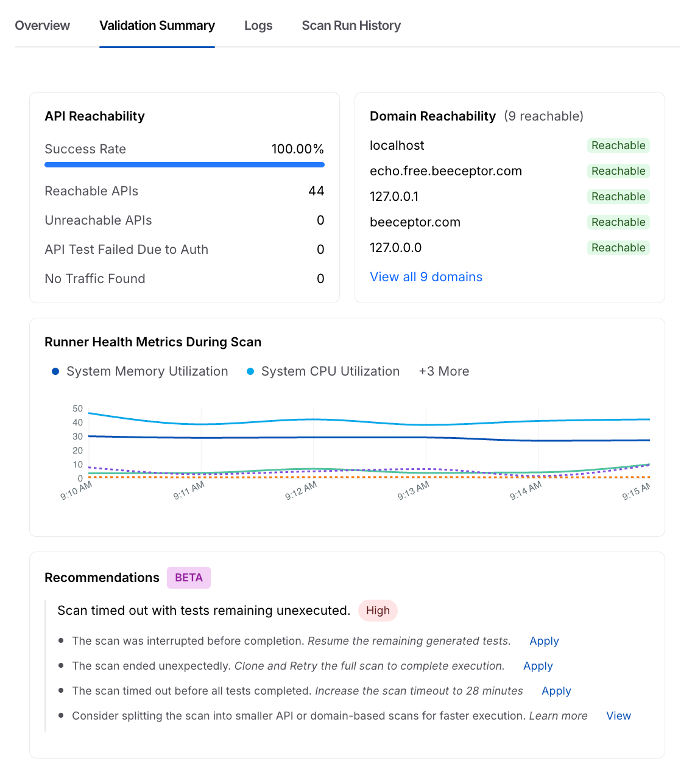This screenshot has width=692, height=778.
Task: Open the Scan Run History tab
Action: (351, 26)
